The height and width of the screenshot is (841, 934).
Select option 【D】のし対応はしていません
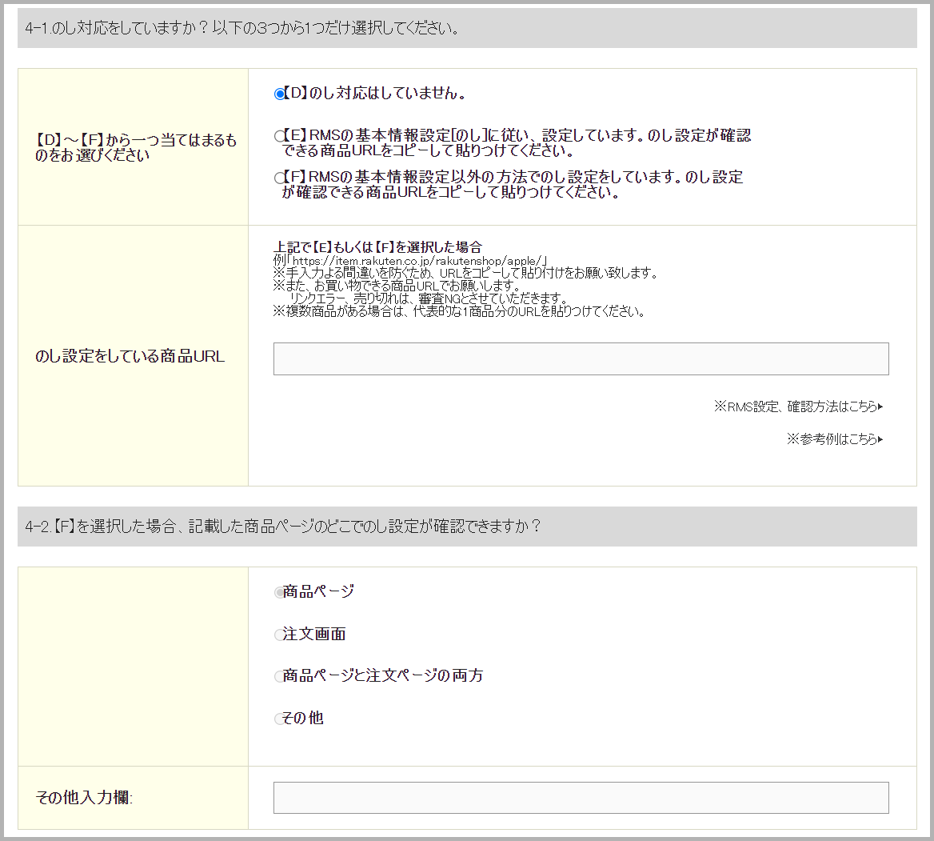tap(279, 94)
